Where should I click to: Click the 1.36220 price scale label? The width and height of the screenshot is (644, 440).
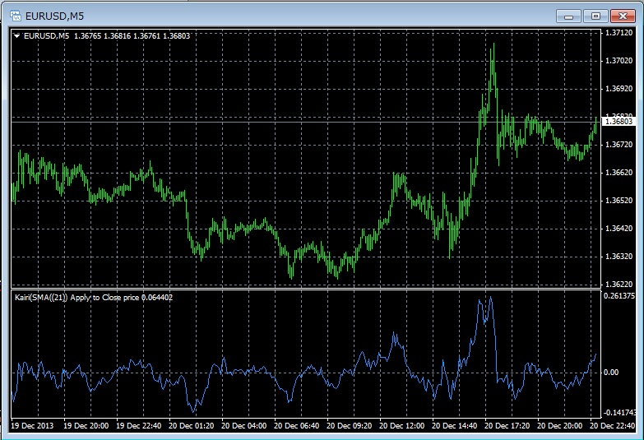tap(618, 285)
